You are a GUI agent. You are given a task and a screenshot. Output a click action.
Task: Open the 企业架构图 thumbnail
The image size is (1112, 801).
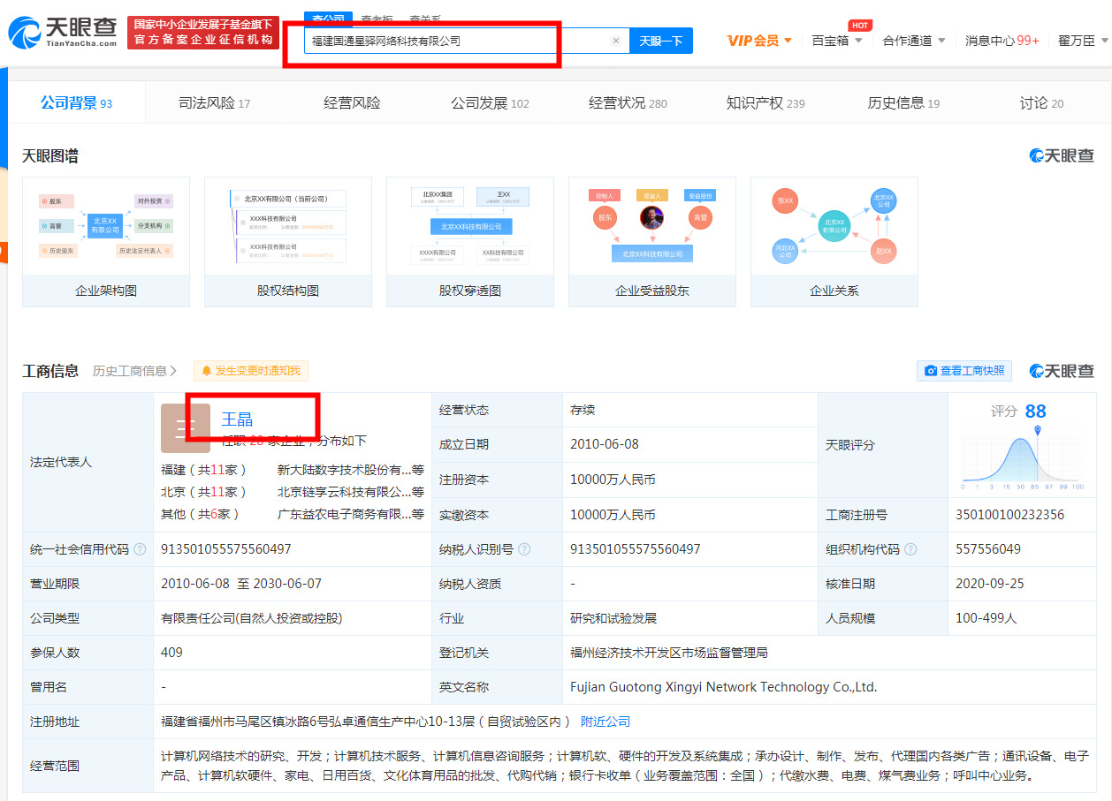pos(106,241)
